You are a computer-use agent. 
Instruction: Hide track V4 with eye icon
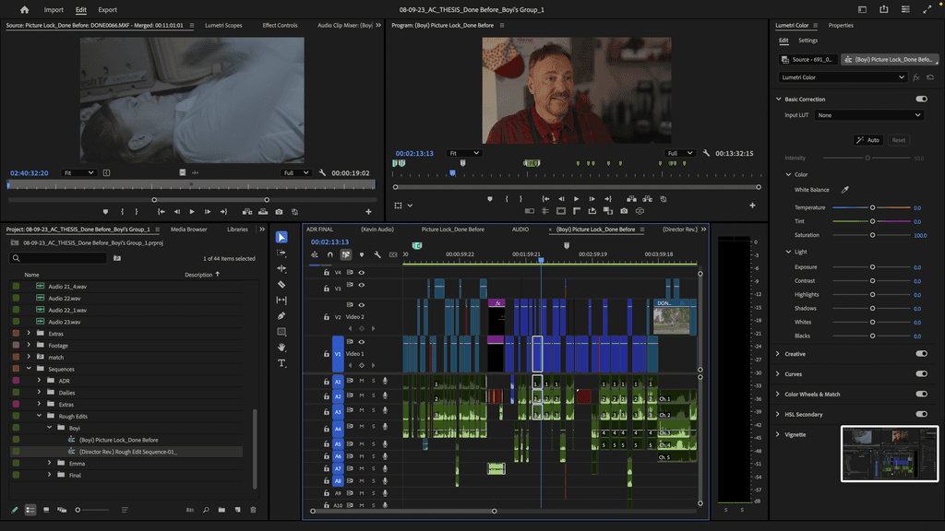click(362, 273)
